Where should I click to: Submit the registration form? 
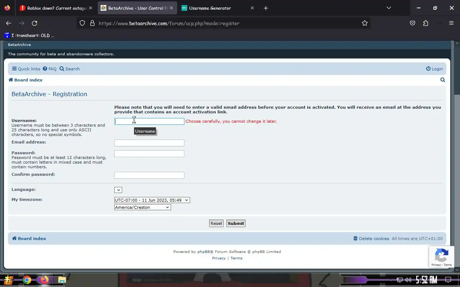click(236, 223)
